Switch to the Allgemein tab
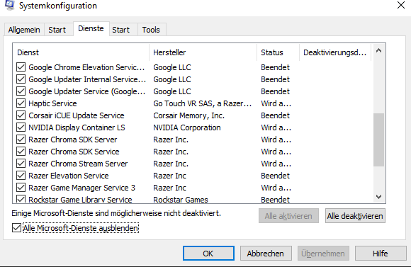Viewport: 411px width, 267px height. [x=24, y=30]
